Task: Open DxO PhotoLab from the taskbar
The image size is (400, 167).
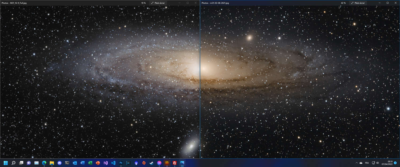Action: point(129,163)
